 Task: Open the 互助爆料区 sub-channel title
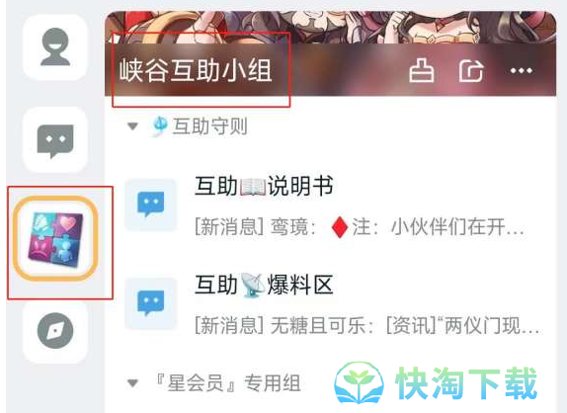coord(264,285)
